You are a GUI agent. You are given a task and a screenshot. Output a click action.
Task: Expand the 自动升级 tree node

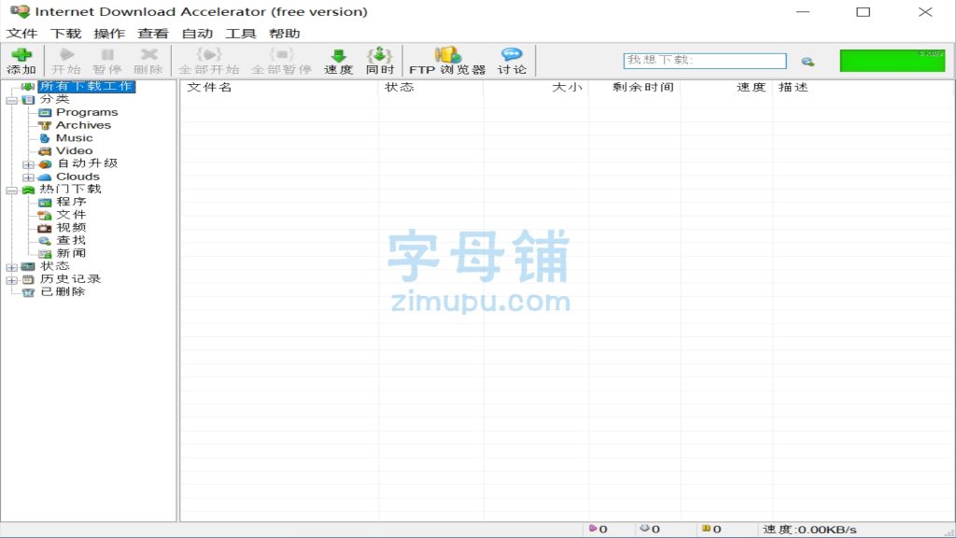pos(28,164)
